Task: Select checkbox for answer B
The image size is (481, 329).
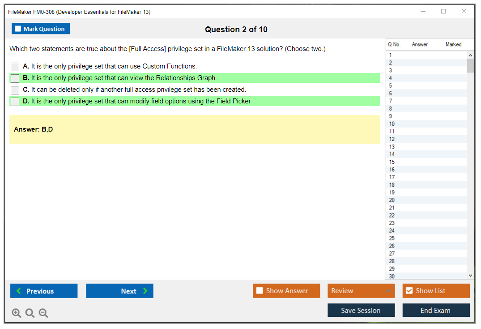Action: [x=15, y=78]
